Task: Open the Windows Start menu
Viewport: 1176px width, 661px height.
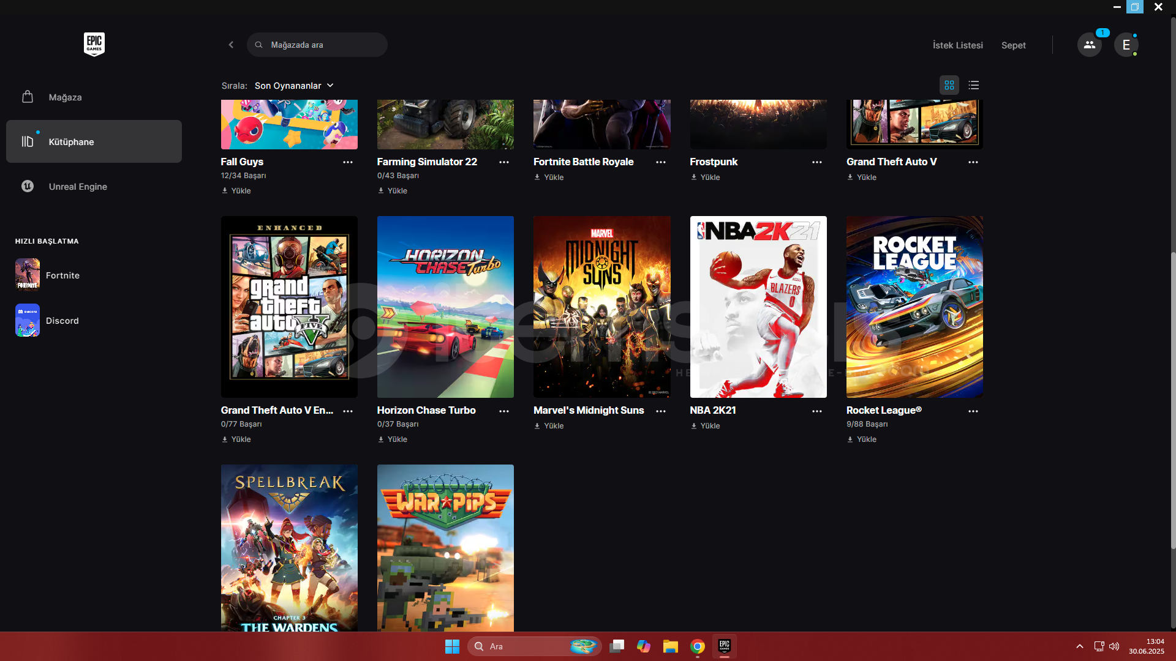Action: 452,646
